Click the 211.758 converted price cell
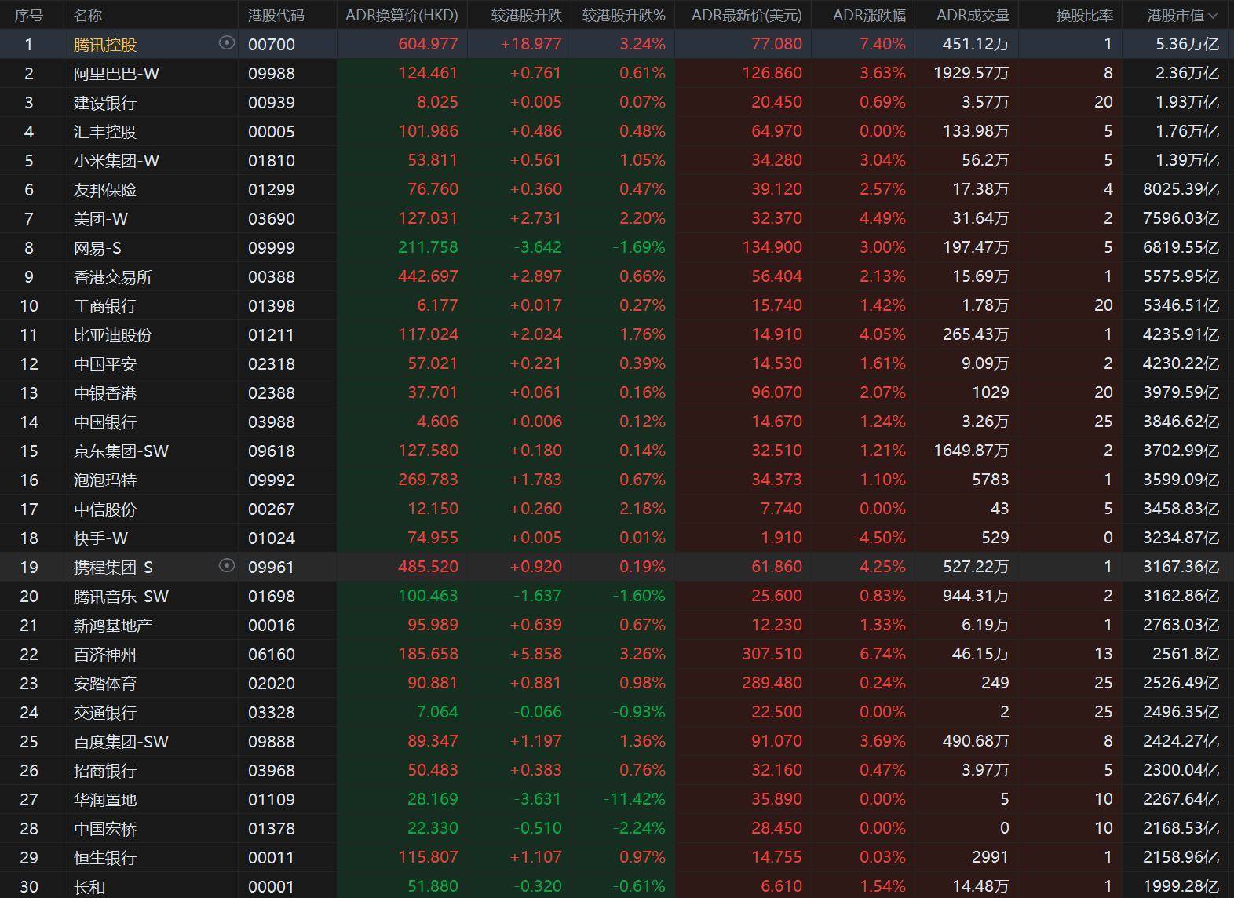The image size is (1234, 898). 428,247
